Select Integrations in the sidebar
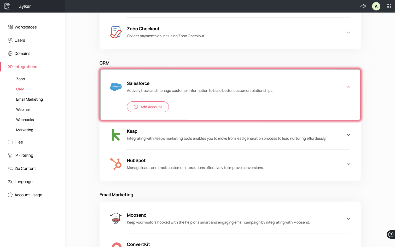Screen dimensions: 395x247 point(26,67)
